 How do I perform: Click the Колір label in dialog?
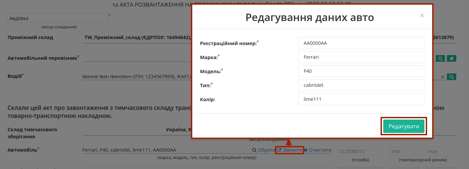208,100
